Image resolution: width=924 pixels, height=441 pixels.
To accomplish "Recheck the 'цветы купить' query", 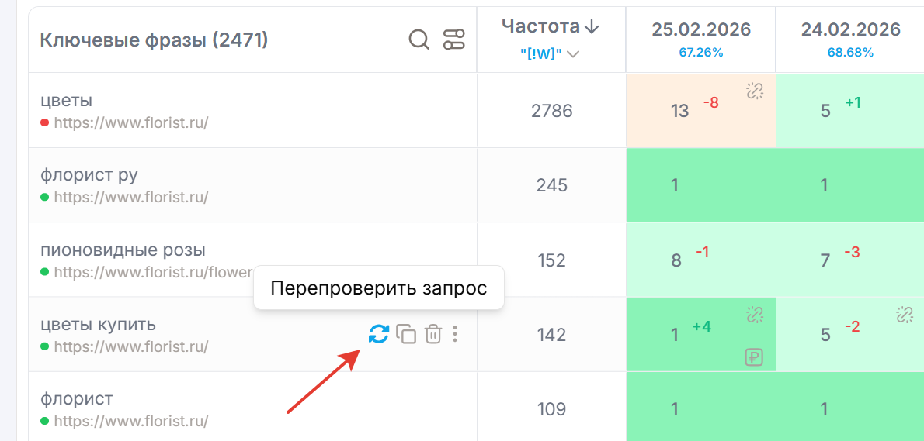I will point(379,334).
